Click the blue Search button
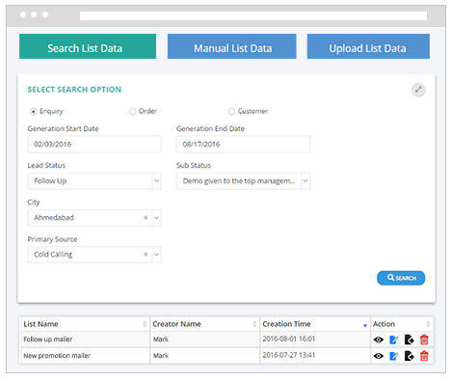The width and height of the screenshot is (451, 382). 401,278
